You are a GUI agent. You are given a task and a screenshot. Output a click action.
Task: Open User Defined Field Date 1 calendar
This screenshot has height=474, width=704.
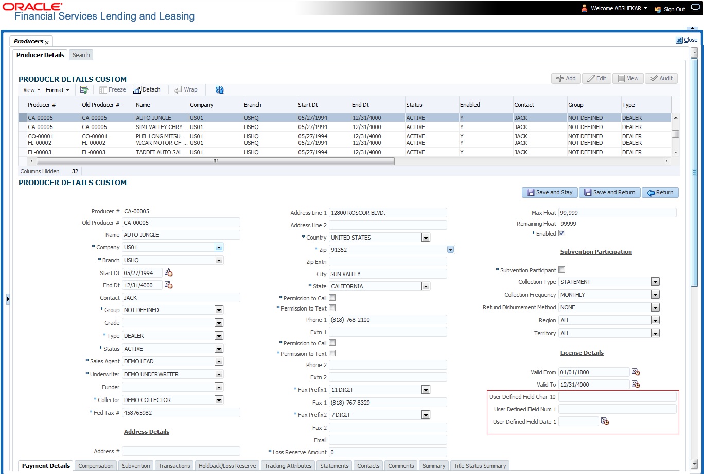605,422
